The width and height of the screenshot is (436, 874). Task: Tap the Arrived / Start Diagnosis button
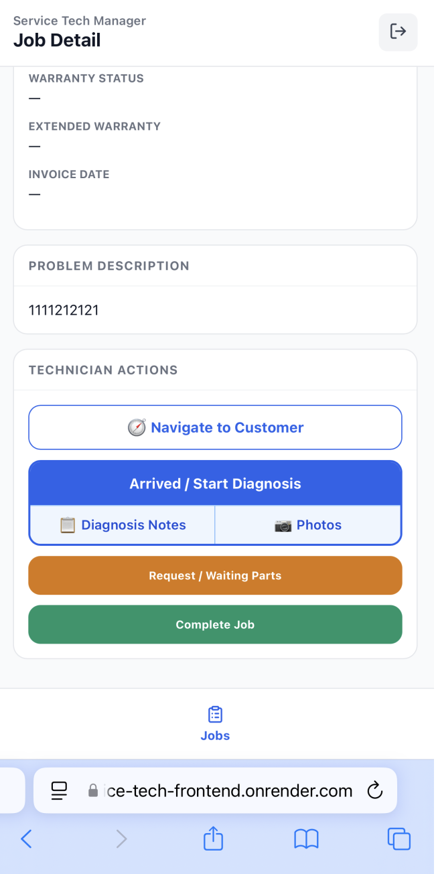pyautogui.click(x=214, y=483)
